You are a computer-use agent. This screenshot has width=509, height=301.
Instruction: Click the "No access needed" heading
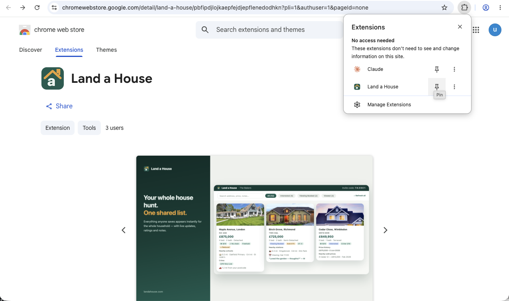373,41
